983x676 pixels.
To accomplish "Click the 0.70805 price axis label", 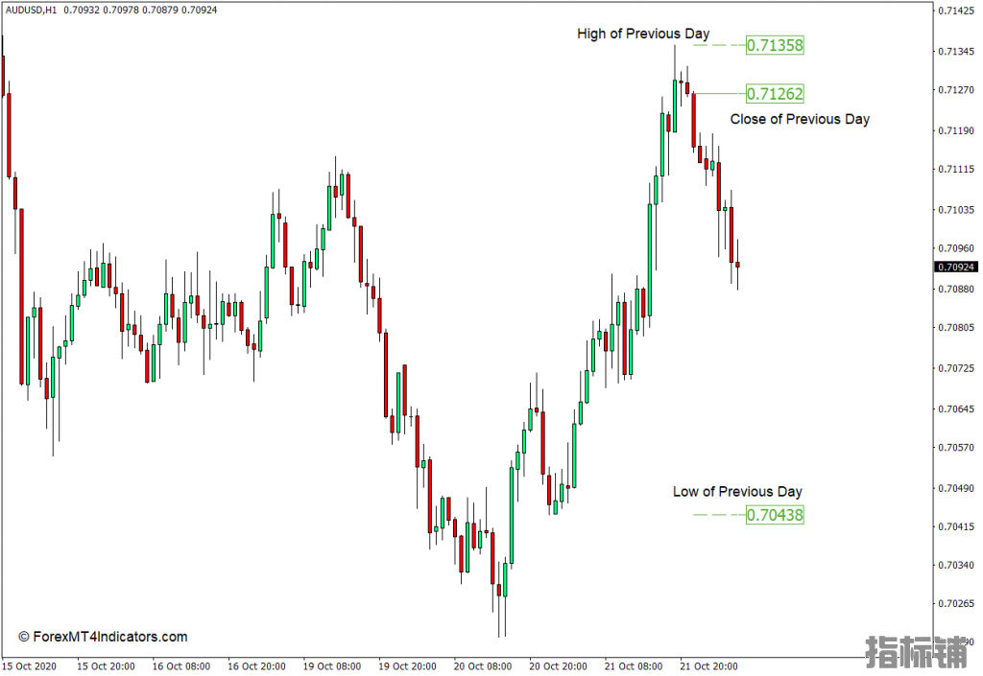I will pos(956,328).
